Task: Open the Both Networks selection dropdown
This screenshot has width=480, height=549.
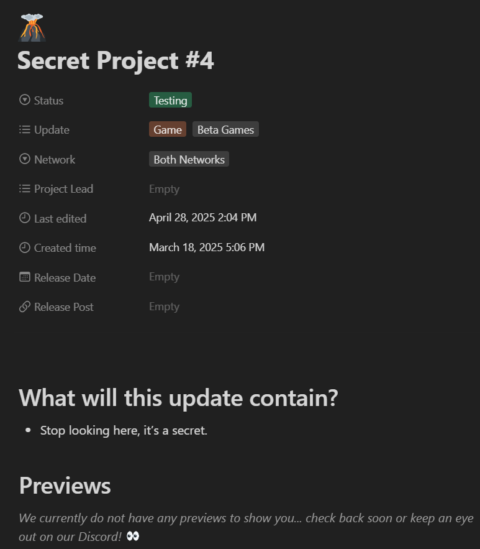Action: click(189, 159)
